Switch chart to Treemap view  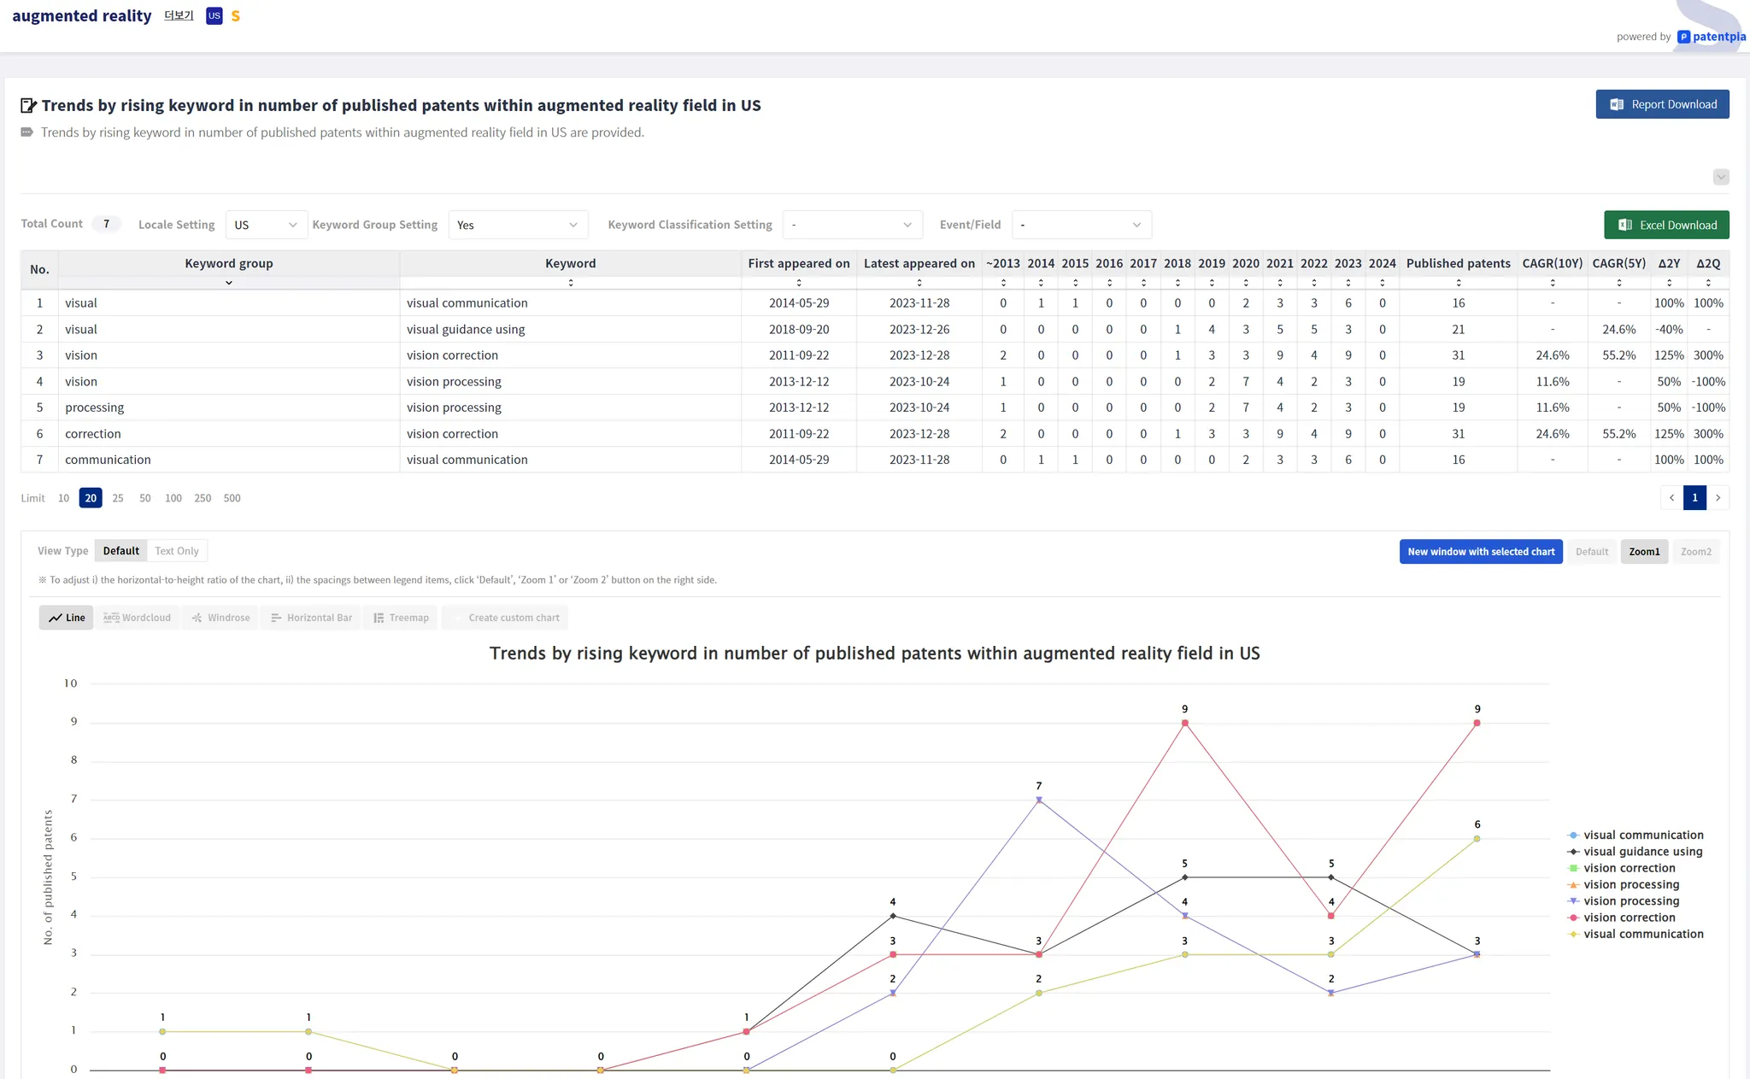click(401, 618)
